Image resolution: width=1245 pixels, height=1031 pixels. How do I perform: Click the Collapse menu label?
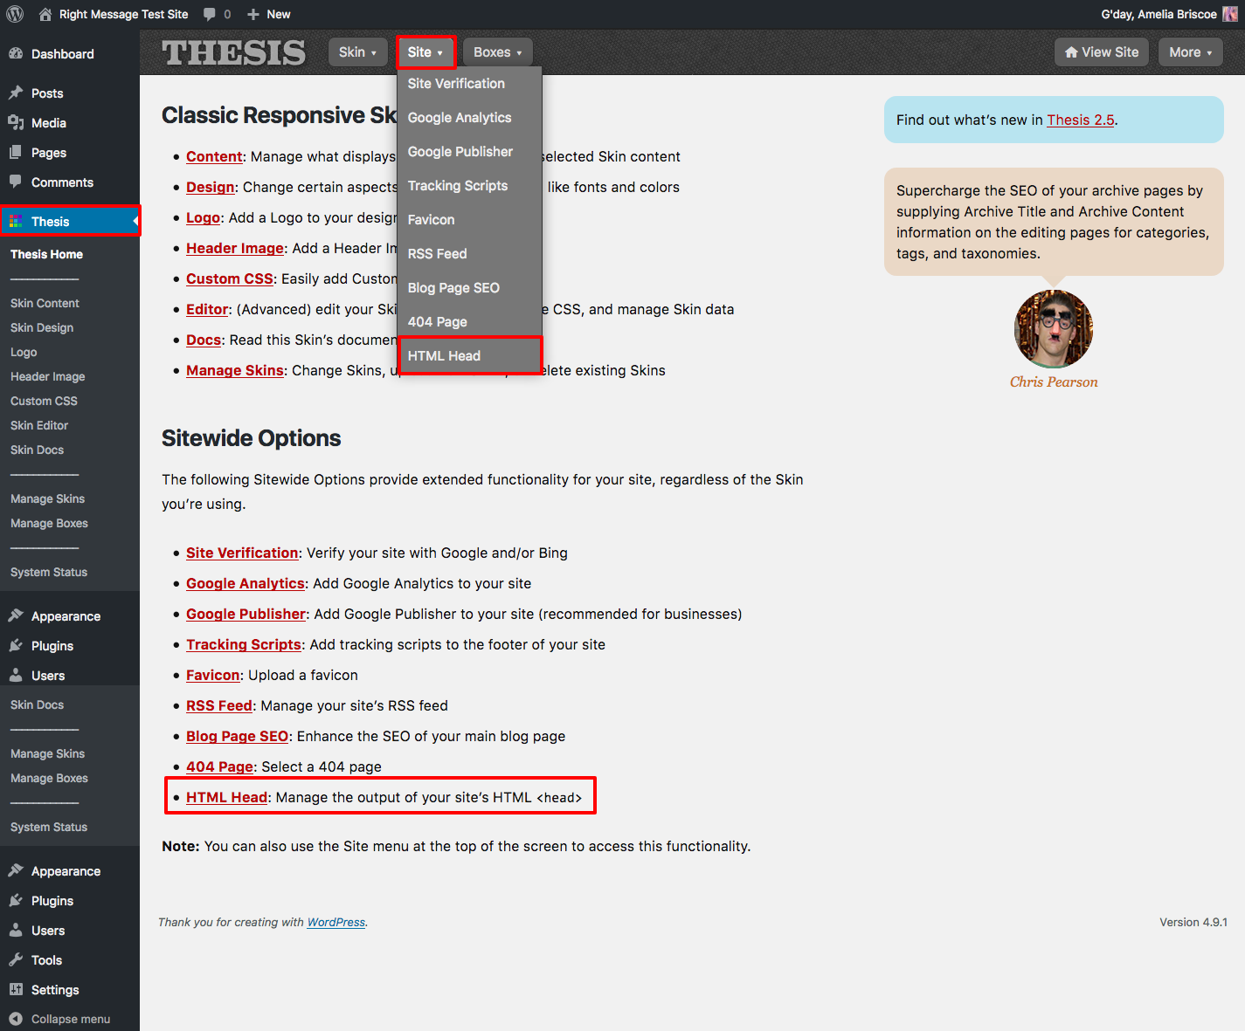(x=71, y=1019)
